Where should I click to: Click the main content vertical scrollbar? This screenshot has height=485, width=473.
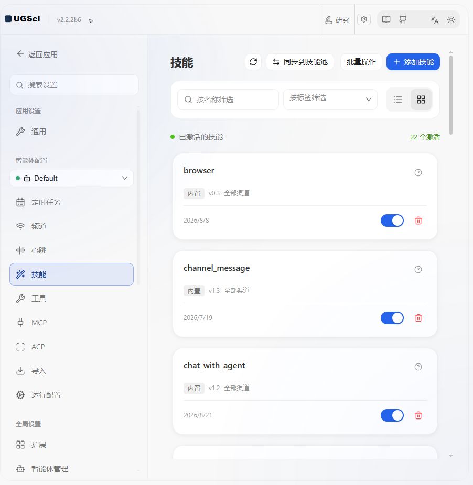(451, 95)
